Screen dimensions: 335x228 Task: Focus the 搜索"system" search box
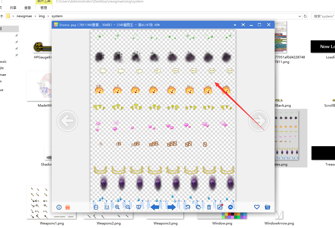323,16
